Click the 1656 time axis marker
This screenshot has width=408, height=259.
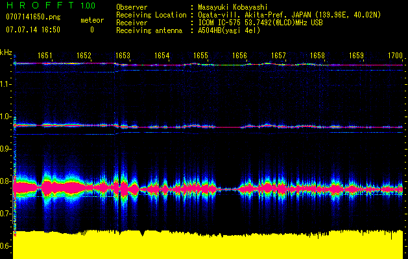[x=239, y=55]
